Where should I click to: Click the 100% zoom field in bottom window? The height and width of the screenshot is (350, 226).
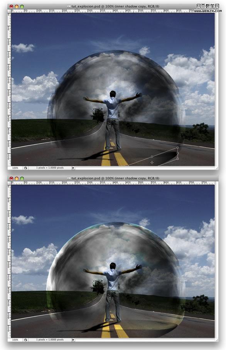coord(15,340)
